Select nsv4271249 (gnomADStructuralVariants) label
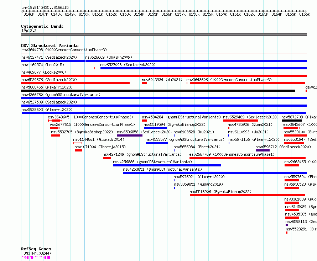The height and width of the screenshot is (261, 317). coord(142,154)
